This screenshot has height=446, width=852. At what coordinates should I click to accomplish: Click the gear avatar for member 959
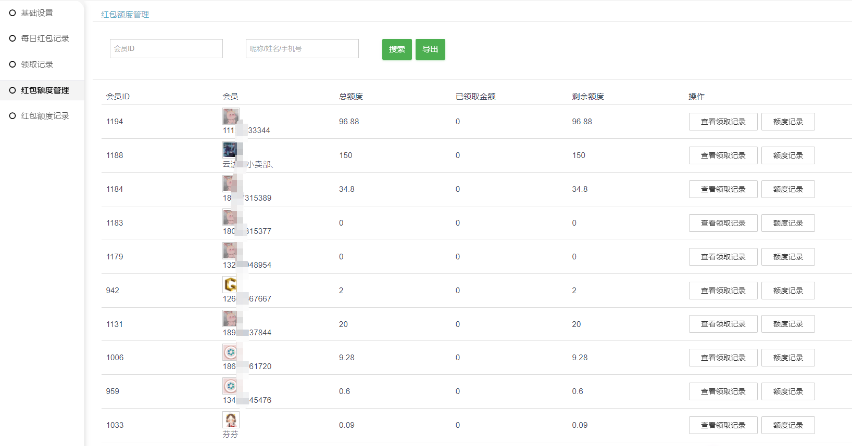click(231, 386)
